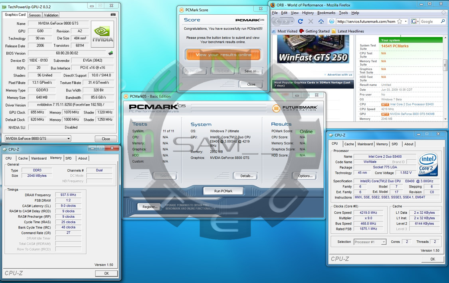Click Intel Core 2 Duo Processor E8400 link

click(411, 104)
